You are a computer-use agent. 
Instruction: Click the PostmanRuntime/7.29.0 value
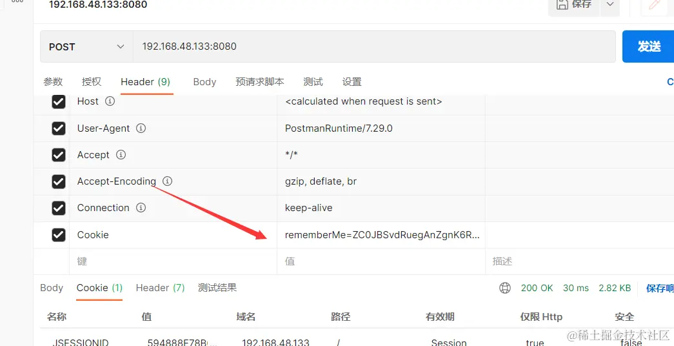[339, 128]
